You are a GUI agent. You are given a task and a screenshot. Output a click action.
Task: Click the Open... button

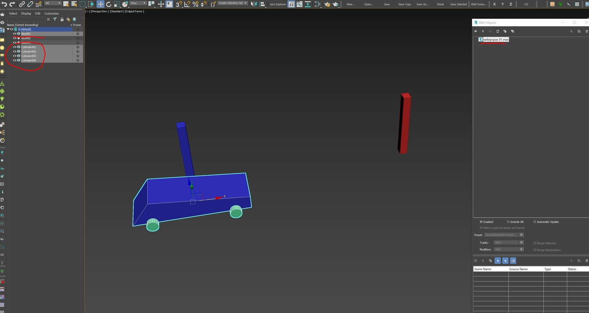369,4
